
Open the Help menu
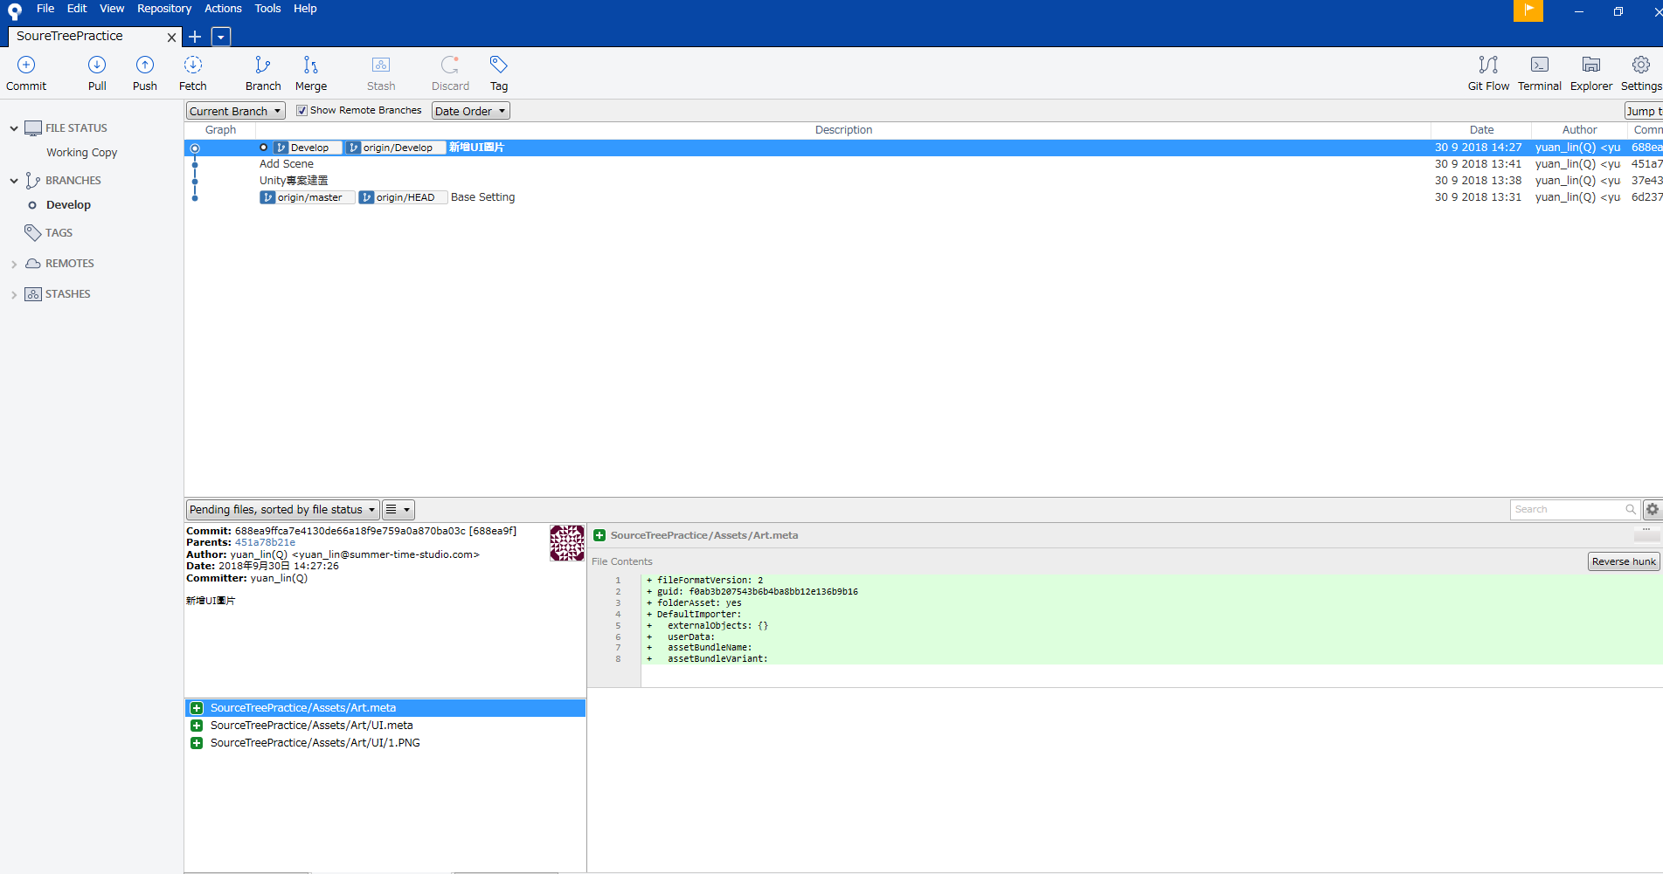pos(305,9)
